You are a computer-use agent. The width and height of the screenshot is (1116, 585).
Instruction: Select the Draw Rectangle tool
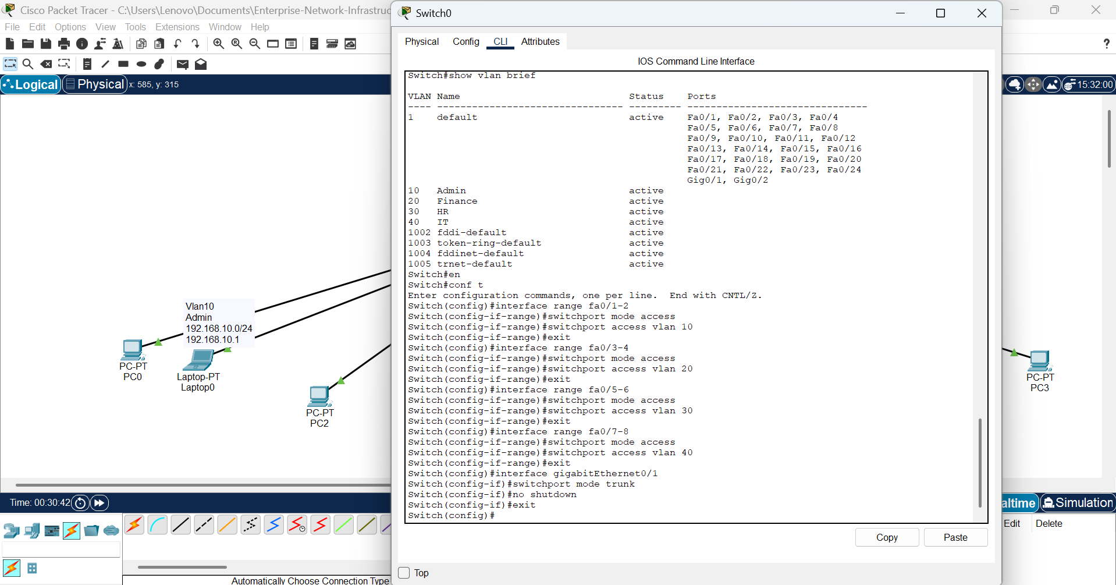pos(123,64)
